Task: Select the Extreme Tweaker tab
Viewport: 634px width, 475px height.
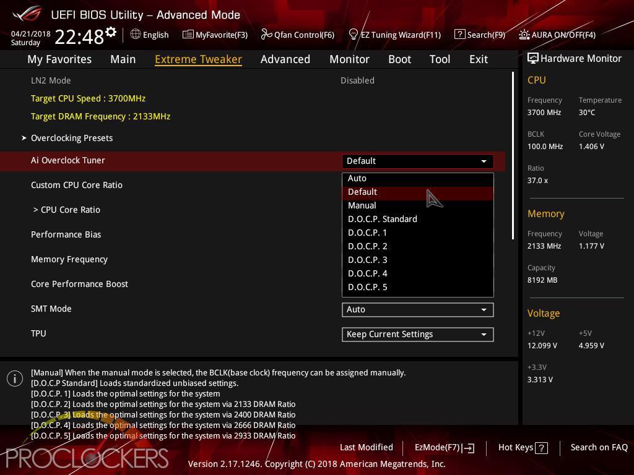Action: [199, 59]
